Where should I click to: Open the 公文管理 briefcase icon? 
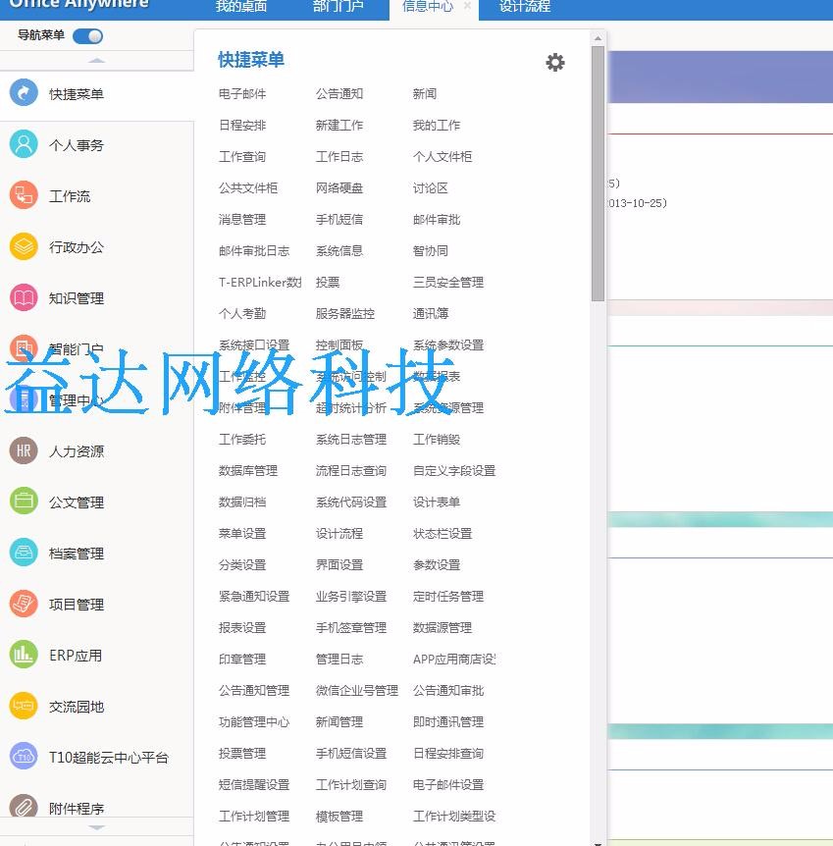pos(24,502)
